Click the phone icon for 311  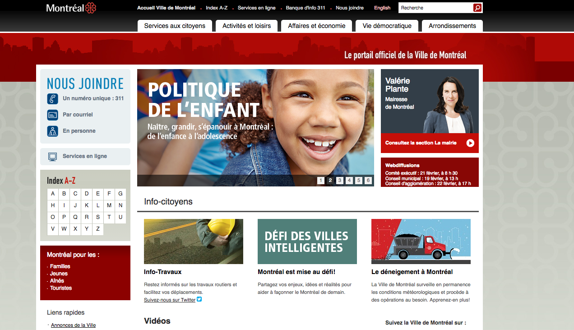coord(52,98)
